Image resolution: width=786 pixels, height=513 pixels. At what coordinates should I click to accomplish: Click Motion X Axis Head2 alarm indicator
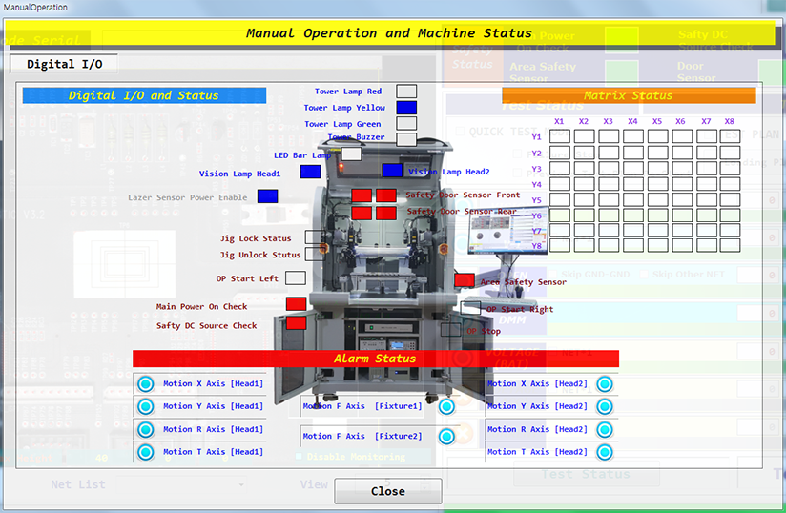click(x=604, y=384)
